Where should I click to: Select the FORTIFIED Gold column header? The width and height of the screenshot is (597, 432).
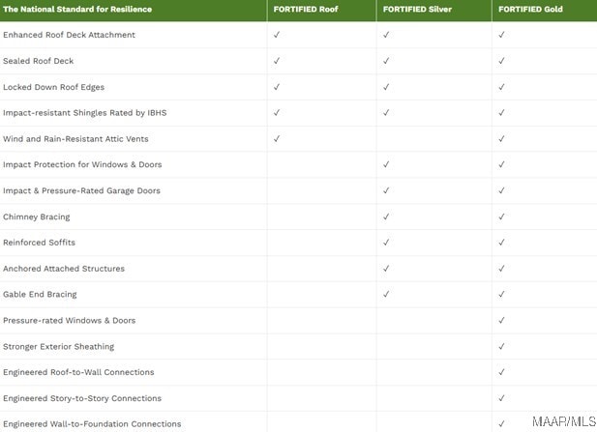[530, 9]
